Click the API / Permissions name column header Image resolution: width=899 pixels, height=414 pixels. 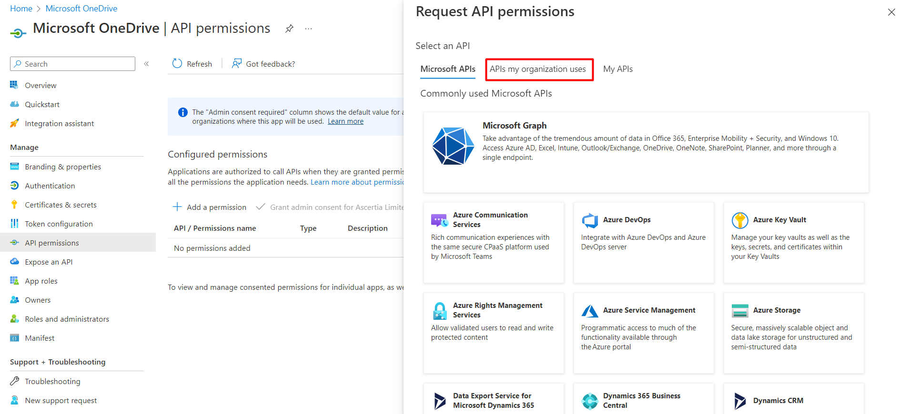click(x=215, y=228)
